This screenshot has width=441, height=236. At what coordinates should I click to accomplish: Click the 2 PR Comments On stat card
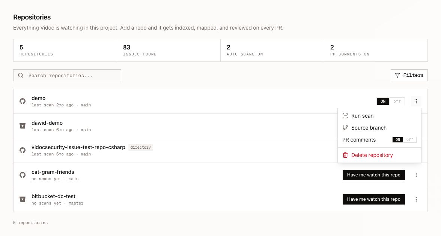click(376, 51)
